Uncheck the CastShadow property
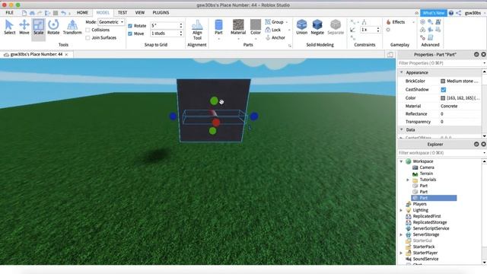This screenshot has width=487, height=274. point(443,90)
